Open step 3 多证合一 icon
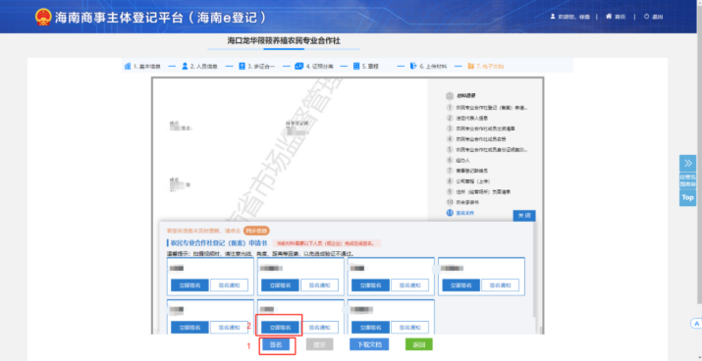The width and height of the screenshot is (702, 361). (242, 66)
